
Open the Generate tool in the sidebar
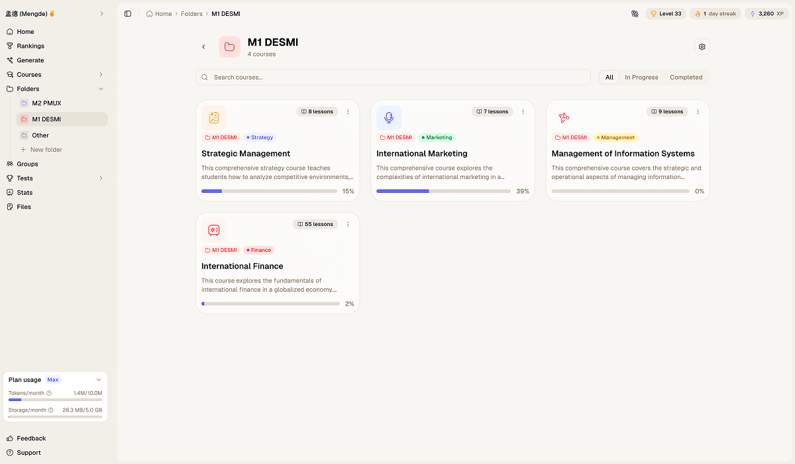click(x=29, y=60)
